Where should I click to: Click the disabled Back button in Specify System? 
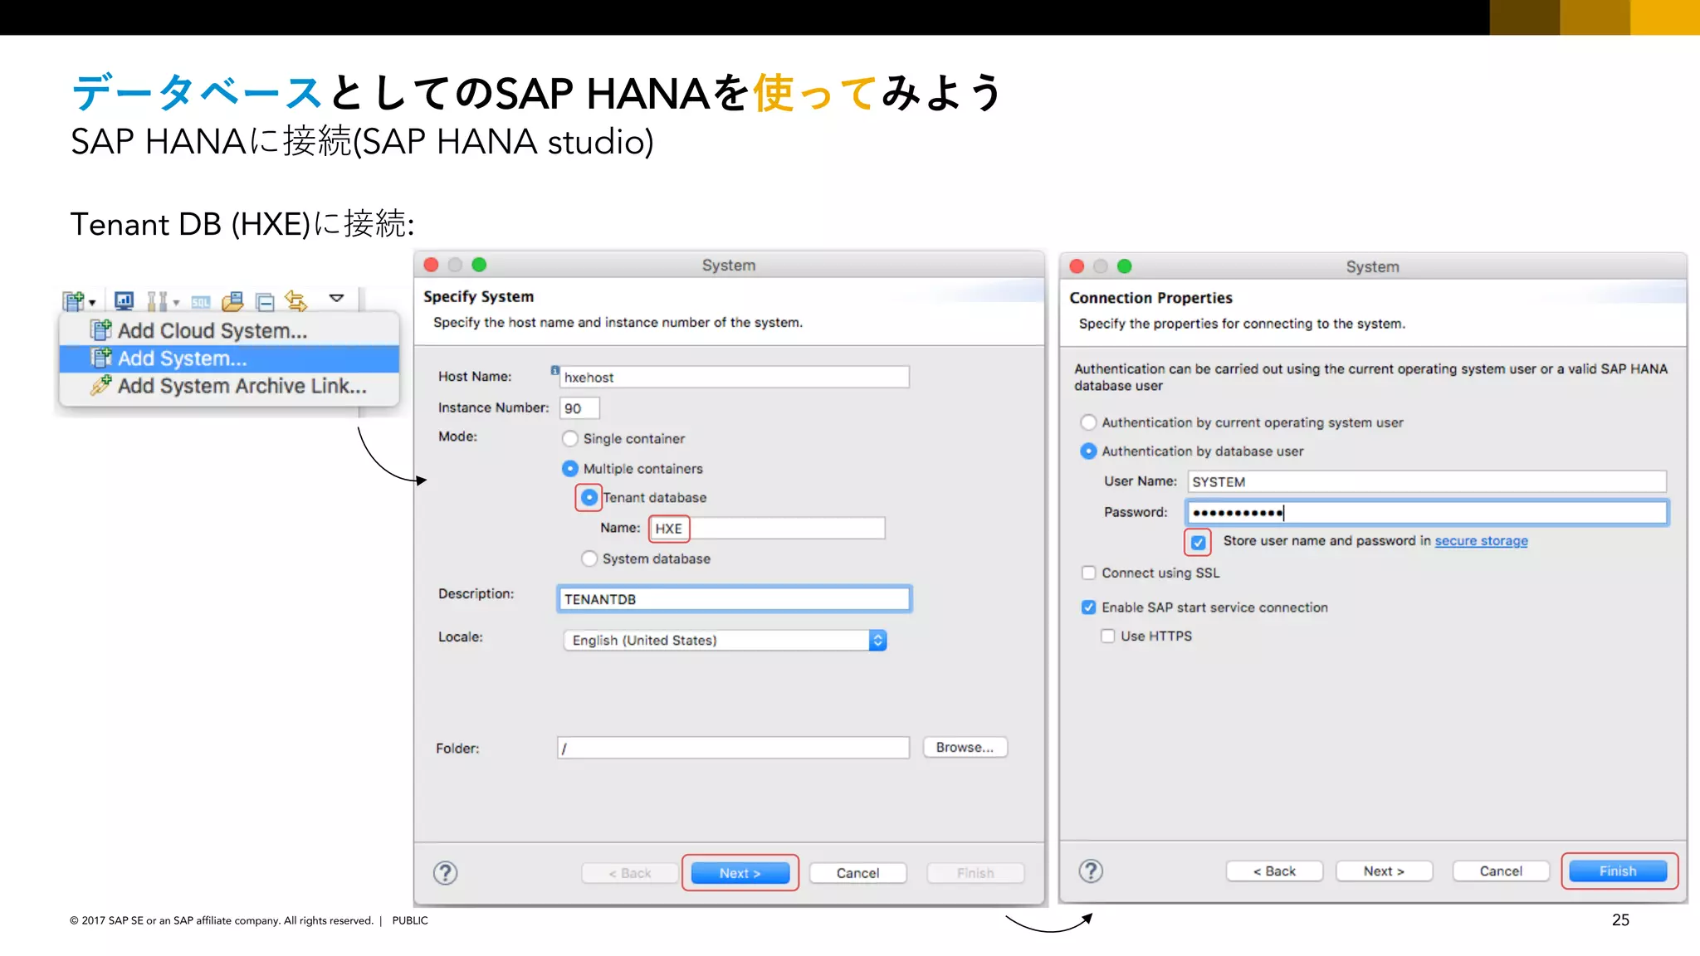[x=630, y=873]
